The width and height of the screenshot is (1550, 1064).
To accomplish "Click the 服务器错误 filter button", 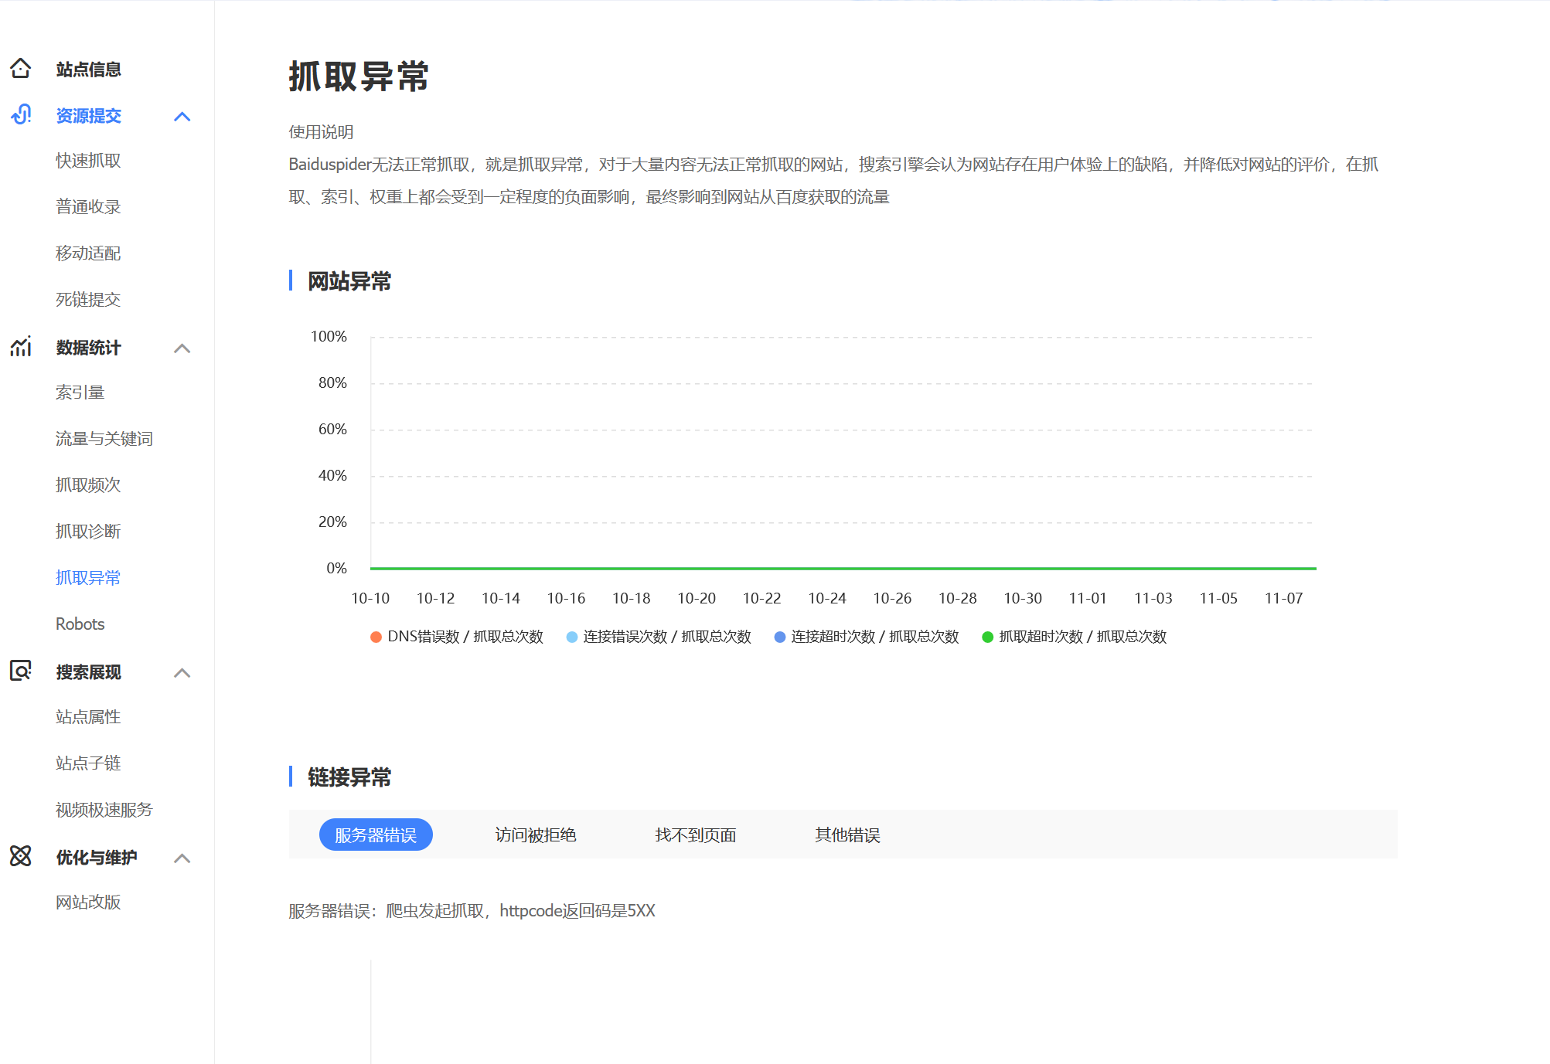I will point(376,835).
